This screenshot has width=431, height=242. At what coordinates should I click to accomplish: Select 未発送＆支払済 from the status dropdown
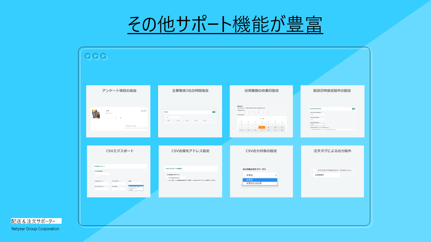[254, 183]
